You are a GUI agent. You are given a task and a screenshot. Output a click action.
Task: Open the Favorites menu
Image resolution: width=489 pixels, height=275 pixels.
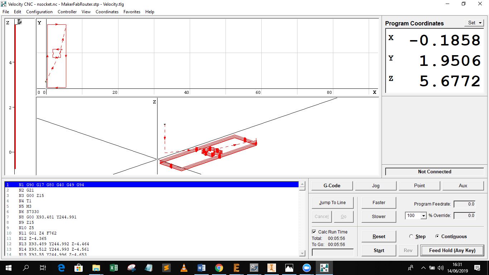pyautogui.click(x=132, y=12)
